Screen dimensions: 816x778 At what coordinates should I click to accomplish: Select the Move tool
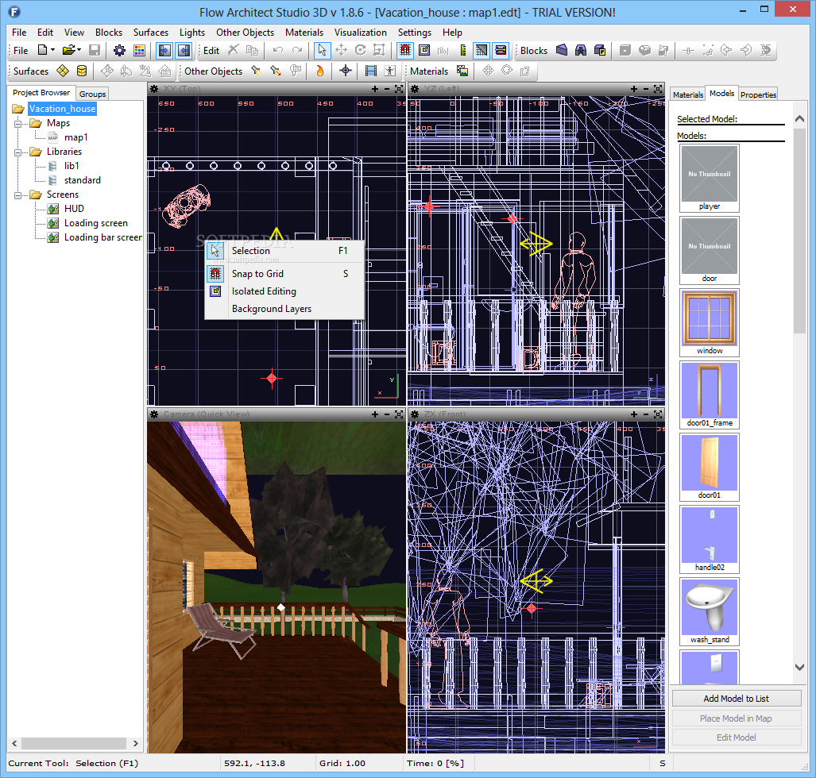coord(342,51)
